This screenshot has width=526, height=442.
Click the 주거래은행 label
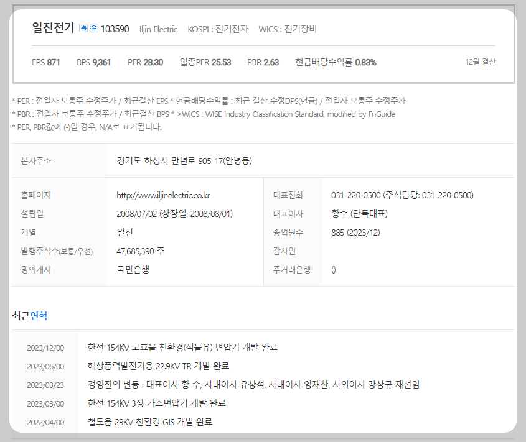(x=291, y=270)
